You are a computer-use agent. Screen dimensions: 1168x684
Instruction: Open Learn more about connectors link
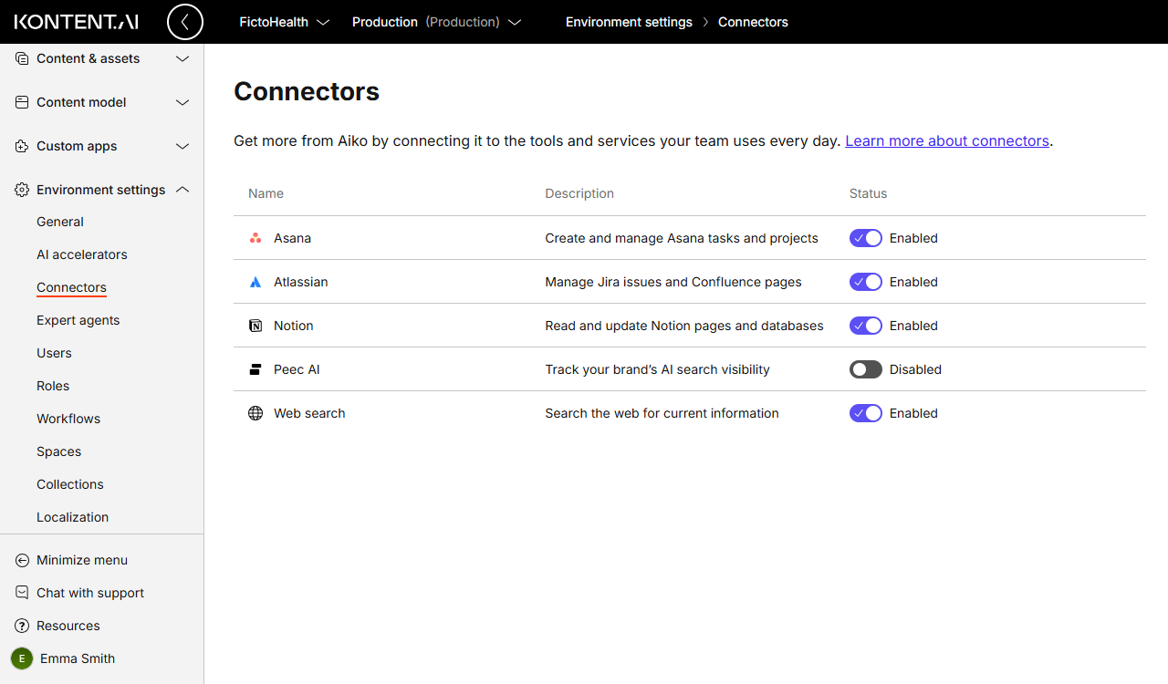[947, 141]
